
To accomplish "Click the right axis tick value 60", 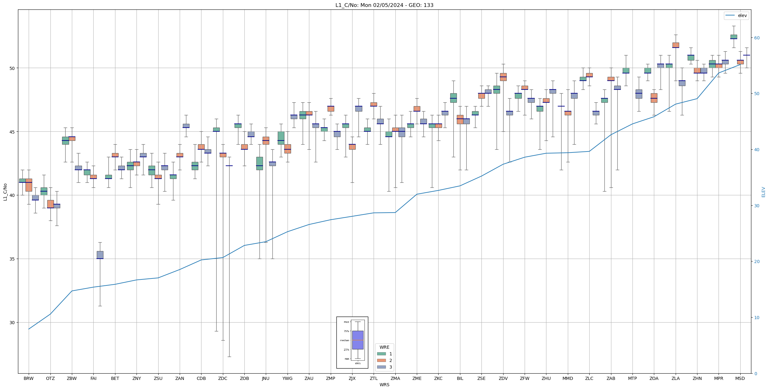I will tap(757, 38).
